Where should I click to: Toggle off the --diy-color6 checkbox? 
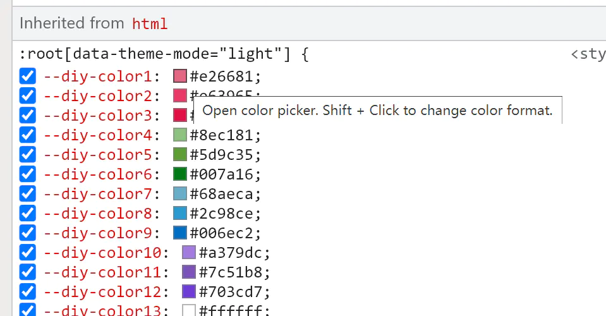(x=27, y=175)
